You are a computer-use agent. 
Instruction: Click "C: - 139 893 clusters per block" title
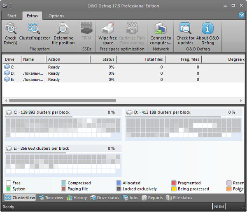tap(42, 113)
